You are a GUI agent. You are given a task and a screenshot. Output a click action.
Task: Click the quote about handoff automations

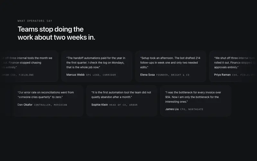(x=96, y=62)
